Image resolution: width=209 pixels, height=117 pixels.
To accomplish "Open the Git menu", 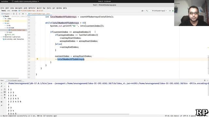I will (54, 8).
